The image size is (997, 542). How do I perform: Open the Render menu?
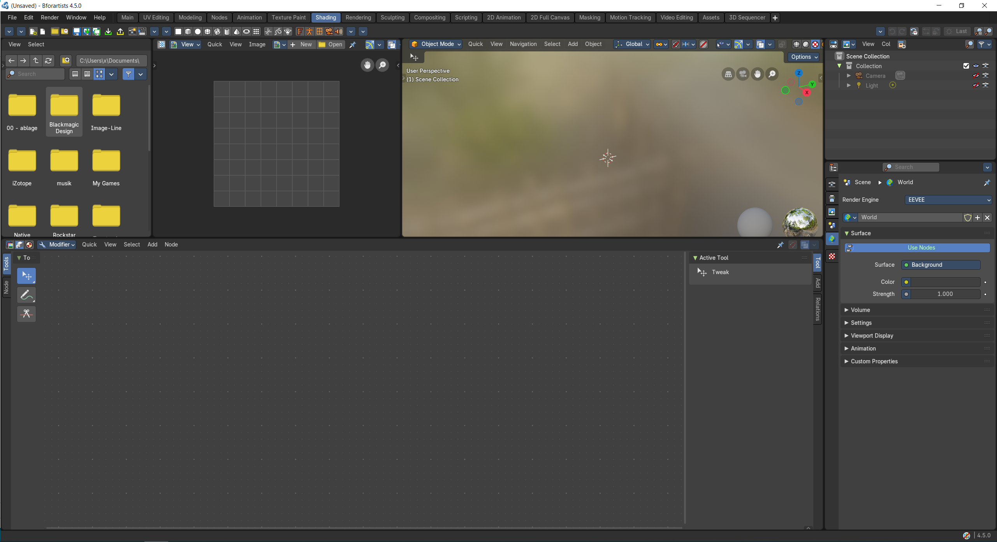(x=49, y=18)
